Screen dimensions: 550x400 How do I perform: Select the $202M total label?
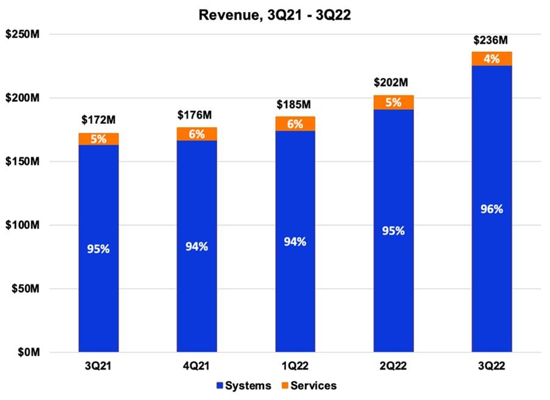pos(393,83)
